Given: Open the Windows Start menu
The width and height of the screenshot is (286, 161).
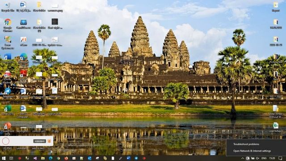Looking at the screenshot, I should 4,158.
